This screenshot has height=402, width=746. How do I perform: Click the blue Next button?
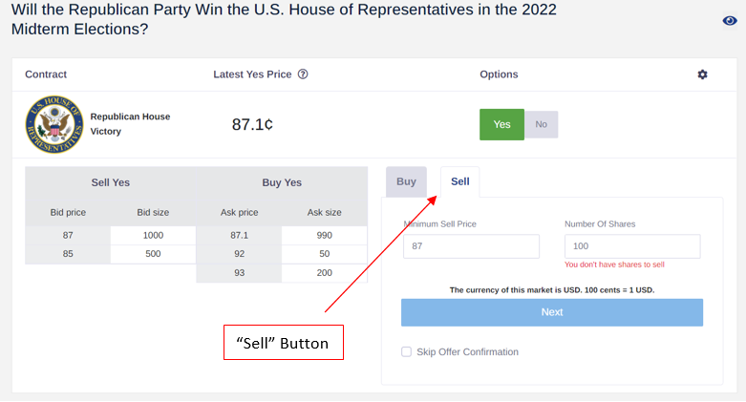tap(552, 312)
